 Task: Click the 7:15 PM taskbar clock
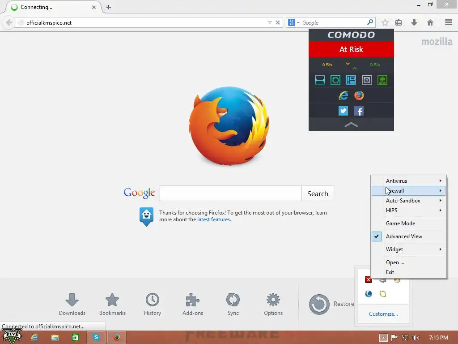pyautogui.click(x=439, y=338)
